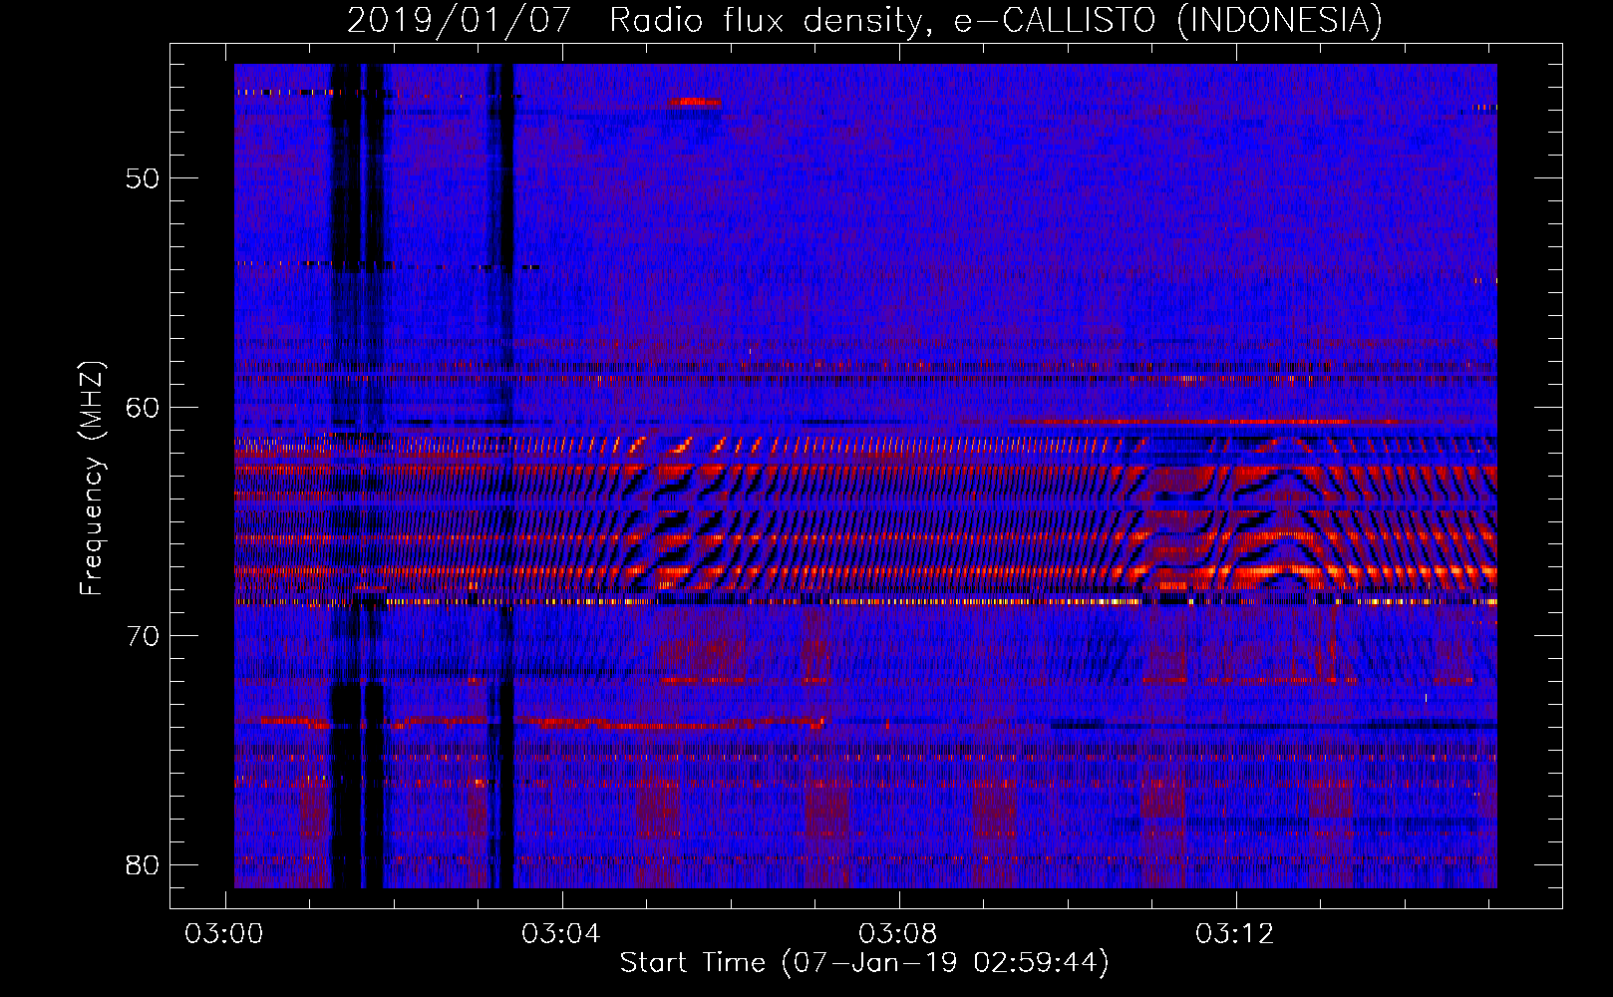
Task: Select the 03:00 time tick label
Action: point(224,934)
